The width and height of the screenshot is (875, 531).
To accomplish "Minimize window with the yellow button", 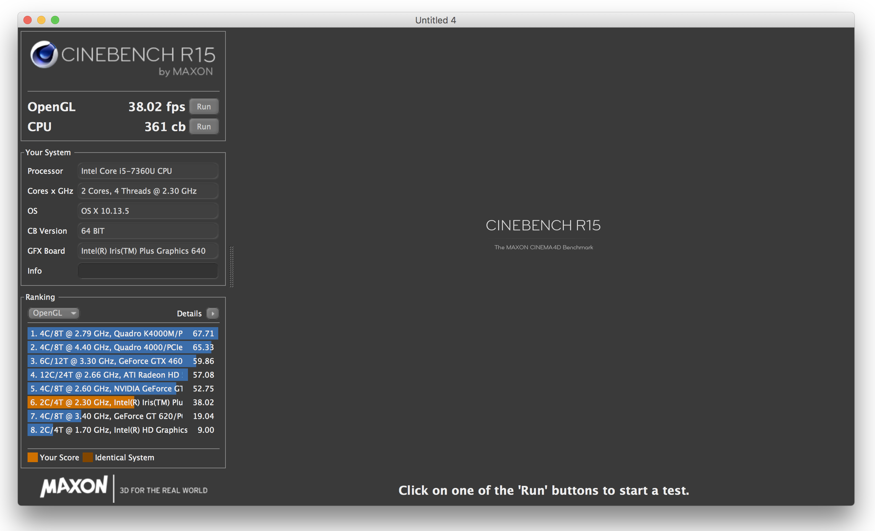I will tap(42, 20).
